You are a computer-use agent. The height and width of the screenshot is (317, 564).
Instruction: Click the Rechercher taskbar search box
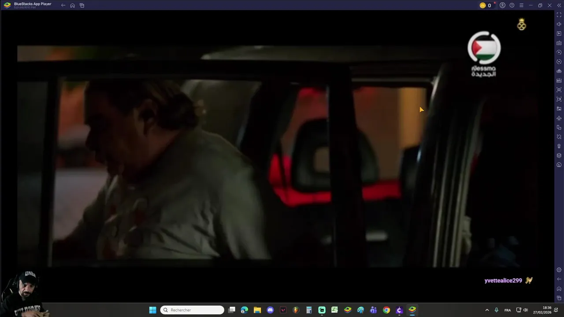tap(192, 310)
